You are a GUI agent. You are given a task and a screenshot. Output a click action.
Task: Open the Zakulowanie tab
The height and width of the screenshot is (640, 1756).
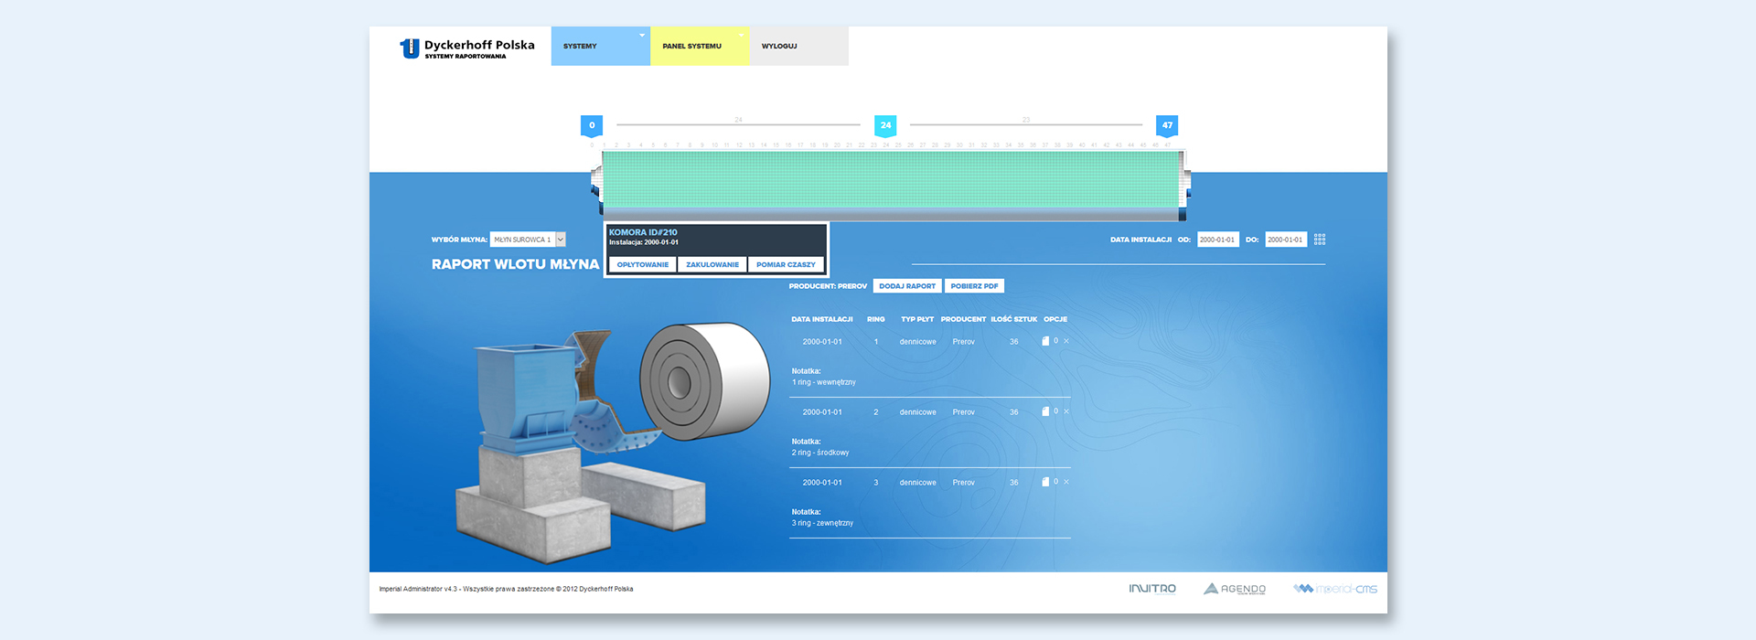click(712, 264)
